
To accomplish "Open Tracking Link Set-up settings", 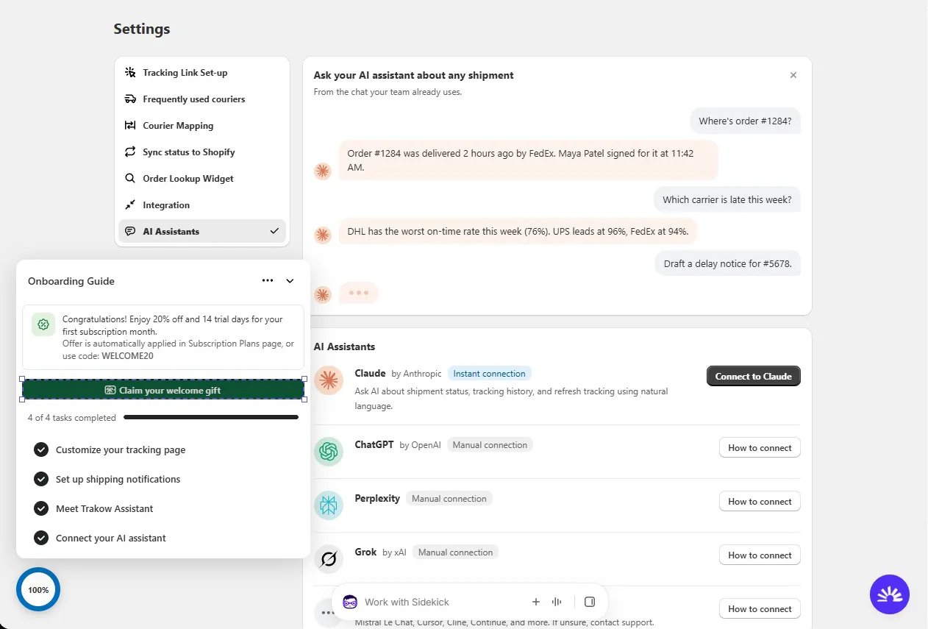I will 202,72.
